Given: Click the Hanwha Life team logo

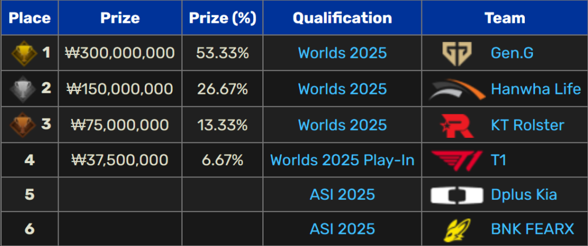Looking at the screenshot, I should coord(457,89).
